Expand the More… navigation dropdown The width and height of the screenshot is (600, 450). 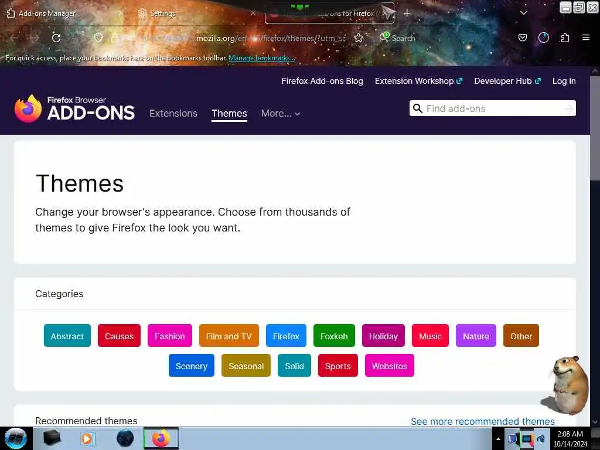[x=281, y=114]
